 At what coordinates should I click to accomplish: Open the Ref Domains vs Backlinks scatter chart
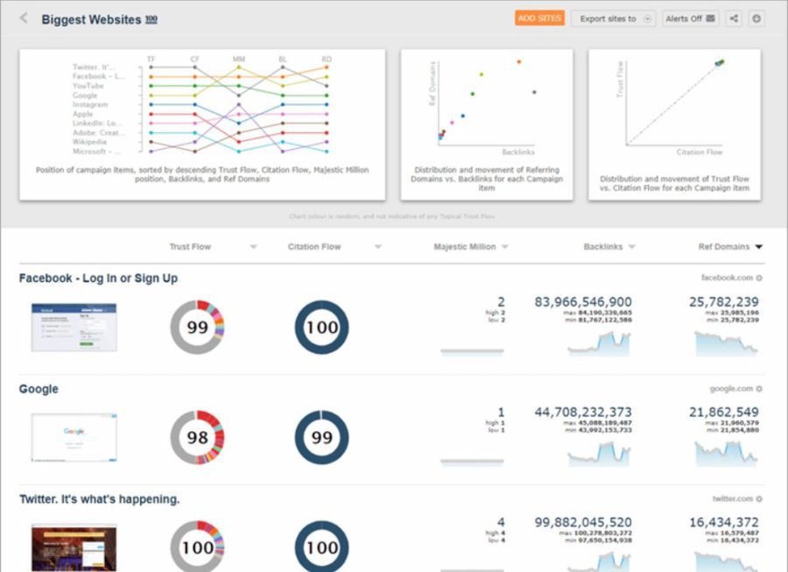point(487,124)
